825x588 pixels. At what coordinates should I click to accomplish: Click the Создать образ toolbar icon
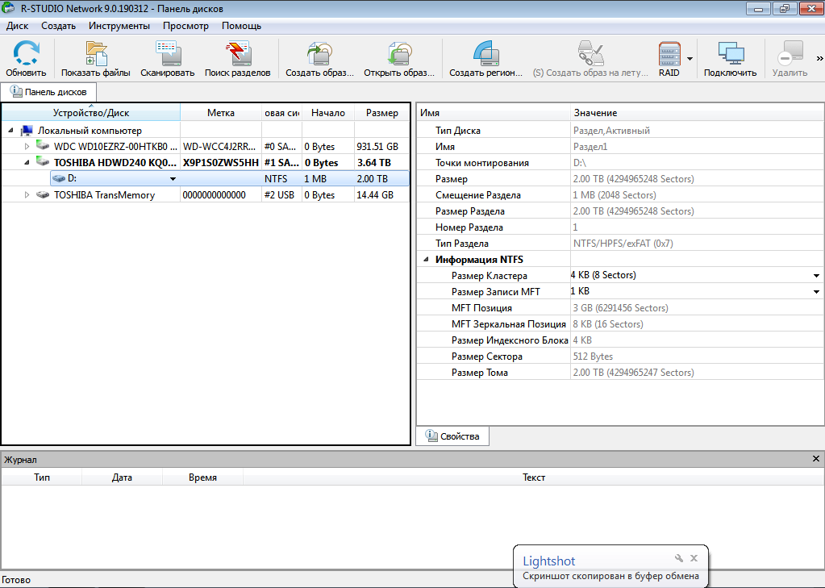point(319,54)
